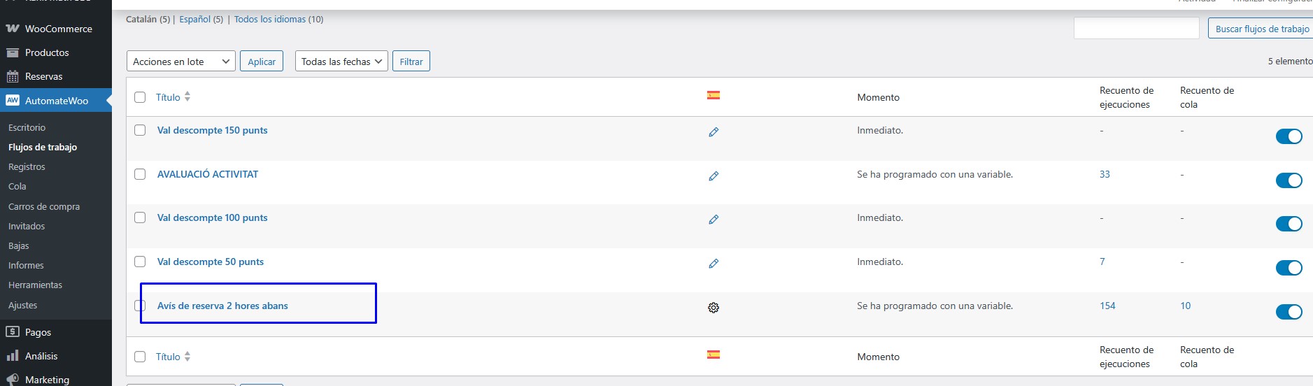Click the workflow search input field
Image resolution: width=1313 pixels, height=386 pixels.
point(1136,28)
